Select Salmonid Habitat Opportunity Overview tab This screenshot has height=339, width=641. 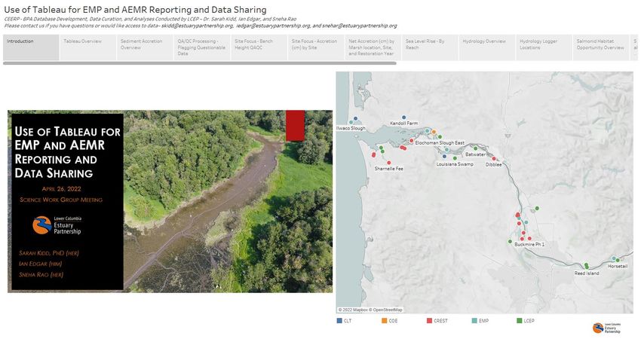[x=601, y=47]
